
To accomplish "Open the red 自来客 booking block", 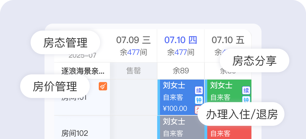I will tap(228, 132).
